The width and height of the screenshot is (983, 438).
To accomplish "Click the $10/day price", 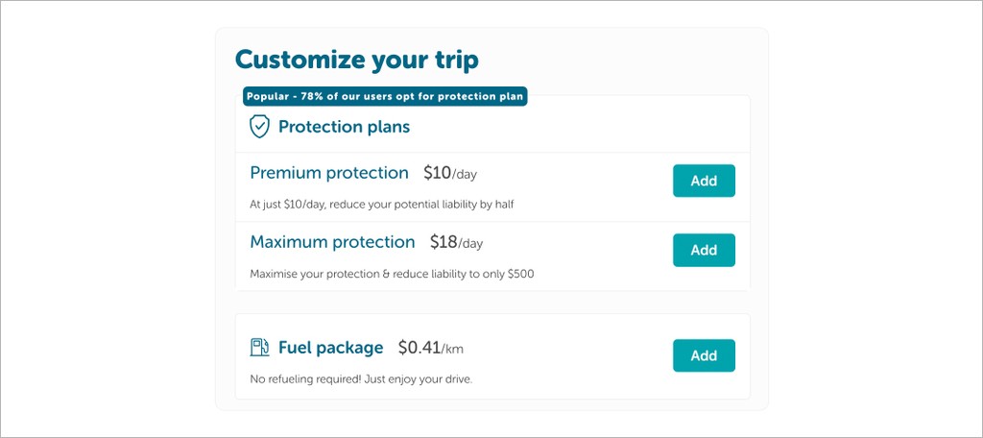I will point(449,174).
